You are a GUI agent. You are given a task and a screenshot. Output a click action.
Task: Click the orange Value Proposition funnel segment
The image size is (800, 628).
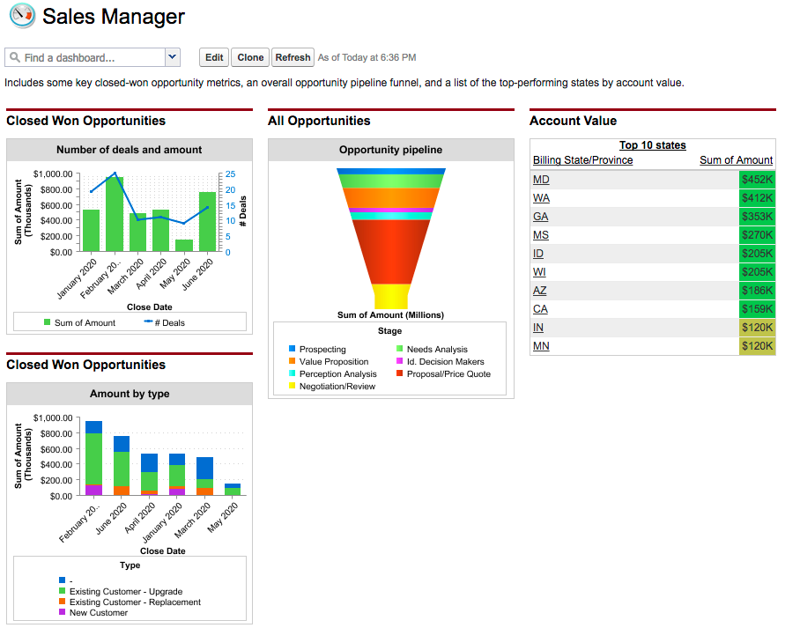(391, 198)
